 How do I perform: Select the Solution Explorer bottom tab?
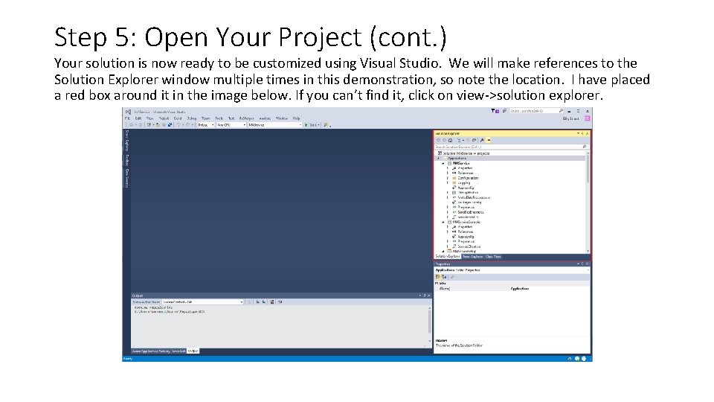pyautogui.click(x=448, y=257)
